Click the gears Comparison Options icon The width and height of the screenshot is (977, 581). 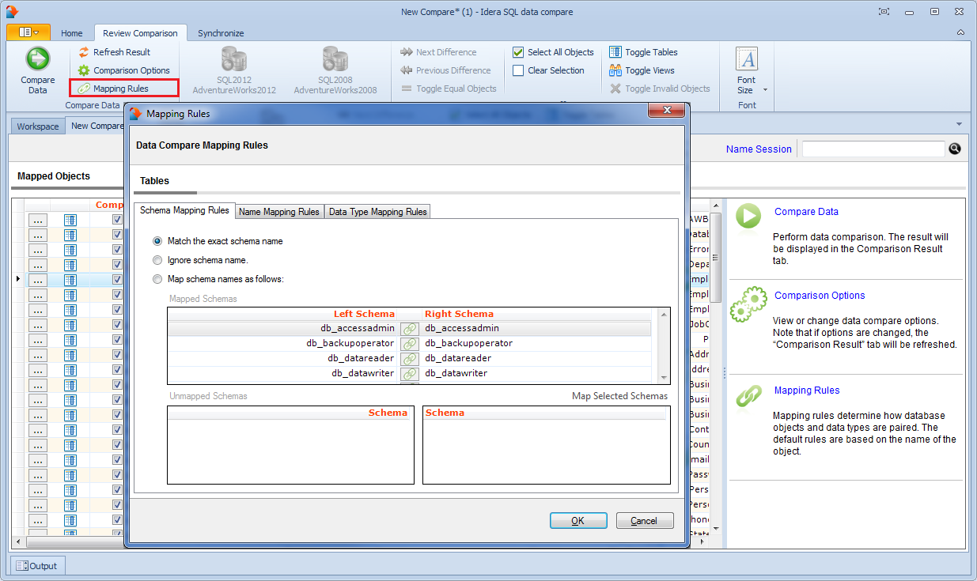pos(748,304)
